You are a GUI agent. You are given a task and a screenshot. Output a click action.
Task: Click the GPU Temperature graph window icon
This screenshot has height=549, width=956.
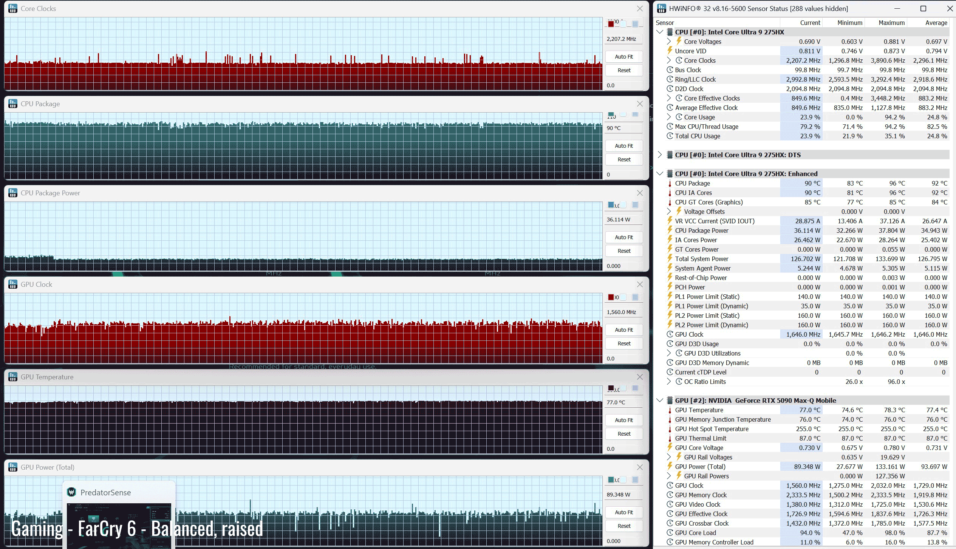pos(13,377)
